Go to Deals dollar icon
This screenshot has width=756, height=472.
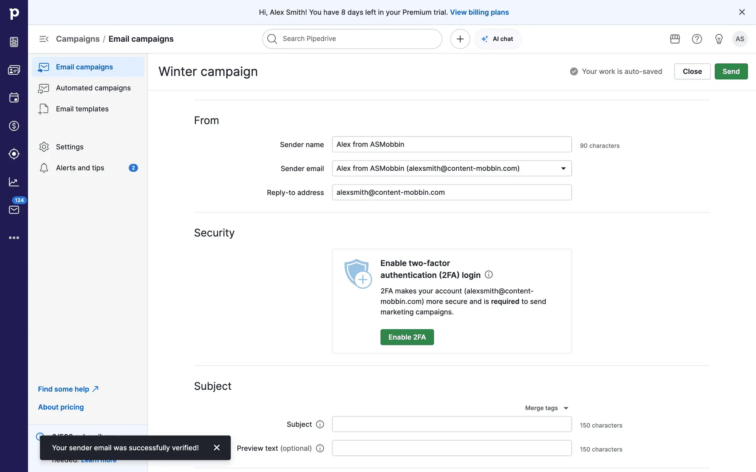(14, 126)
